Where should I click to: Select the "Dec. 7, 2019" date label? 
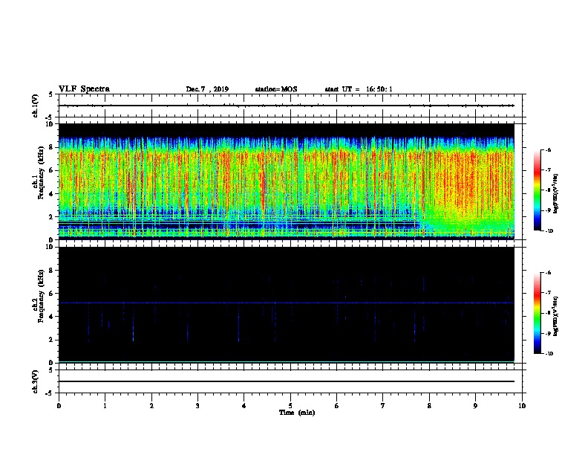[207, 89]
